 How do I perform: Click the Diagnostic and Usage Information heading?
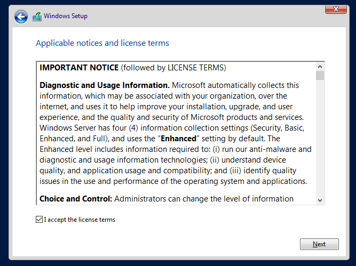[105, 85]
